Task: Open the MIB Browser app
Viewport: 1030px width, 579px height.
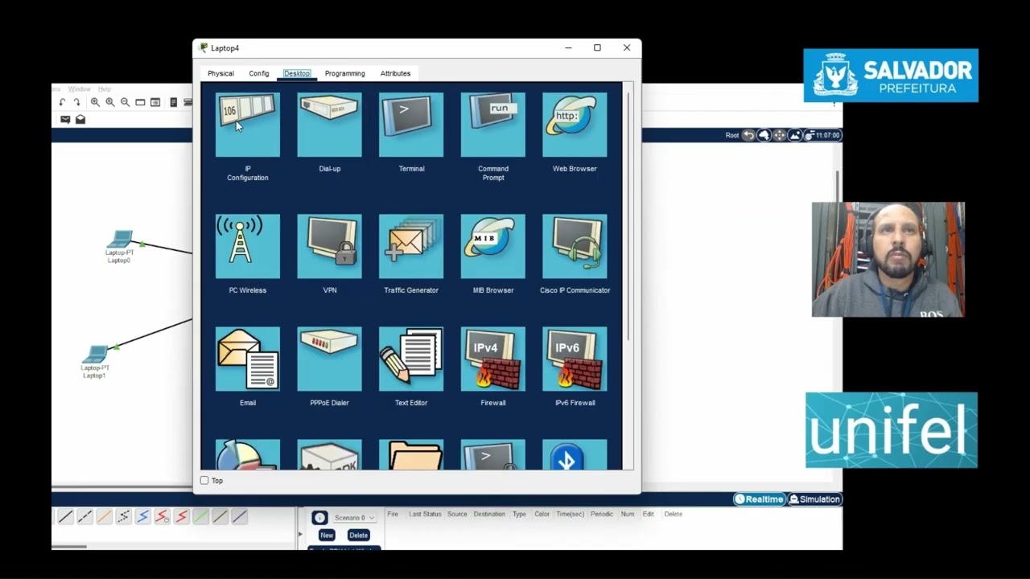Action: tap(493, 246)
